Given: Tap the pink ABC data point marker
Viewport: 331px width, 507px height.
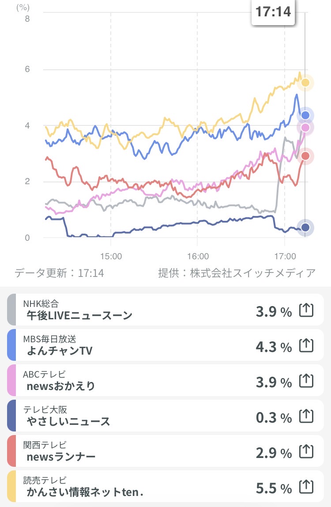Looking at the screenshot, I should [305, 128].
